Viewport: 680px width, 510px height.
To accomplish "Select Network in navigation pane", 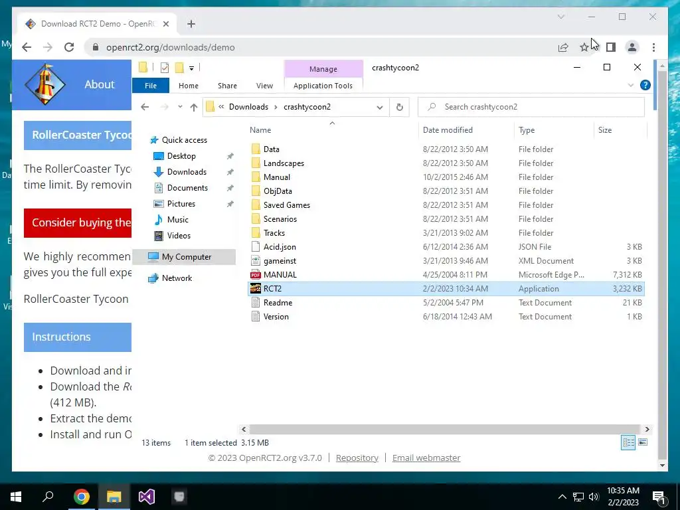I will coord(177,278).
